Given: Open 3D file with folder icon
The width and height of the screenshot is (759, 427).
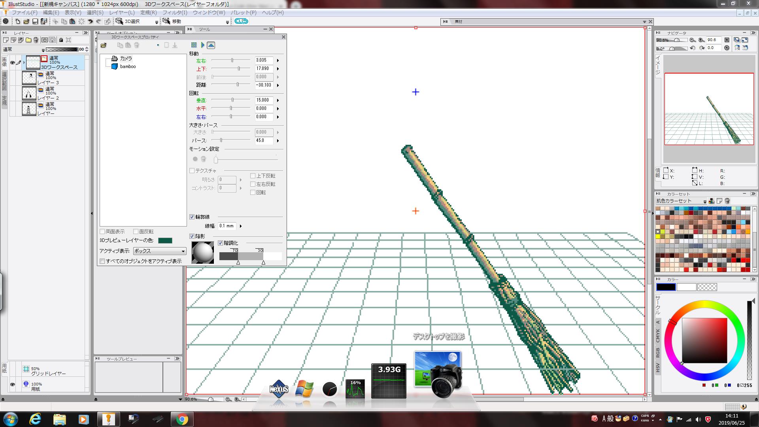Looking at the screenshot, I should [104, 45].
